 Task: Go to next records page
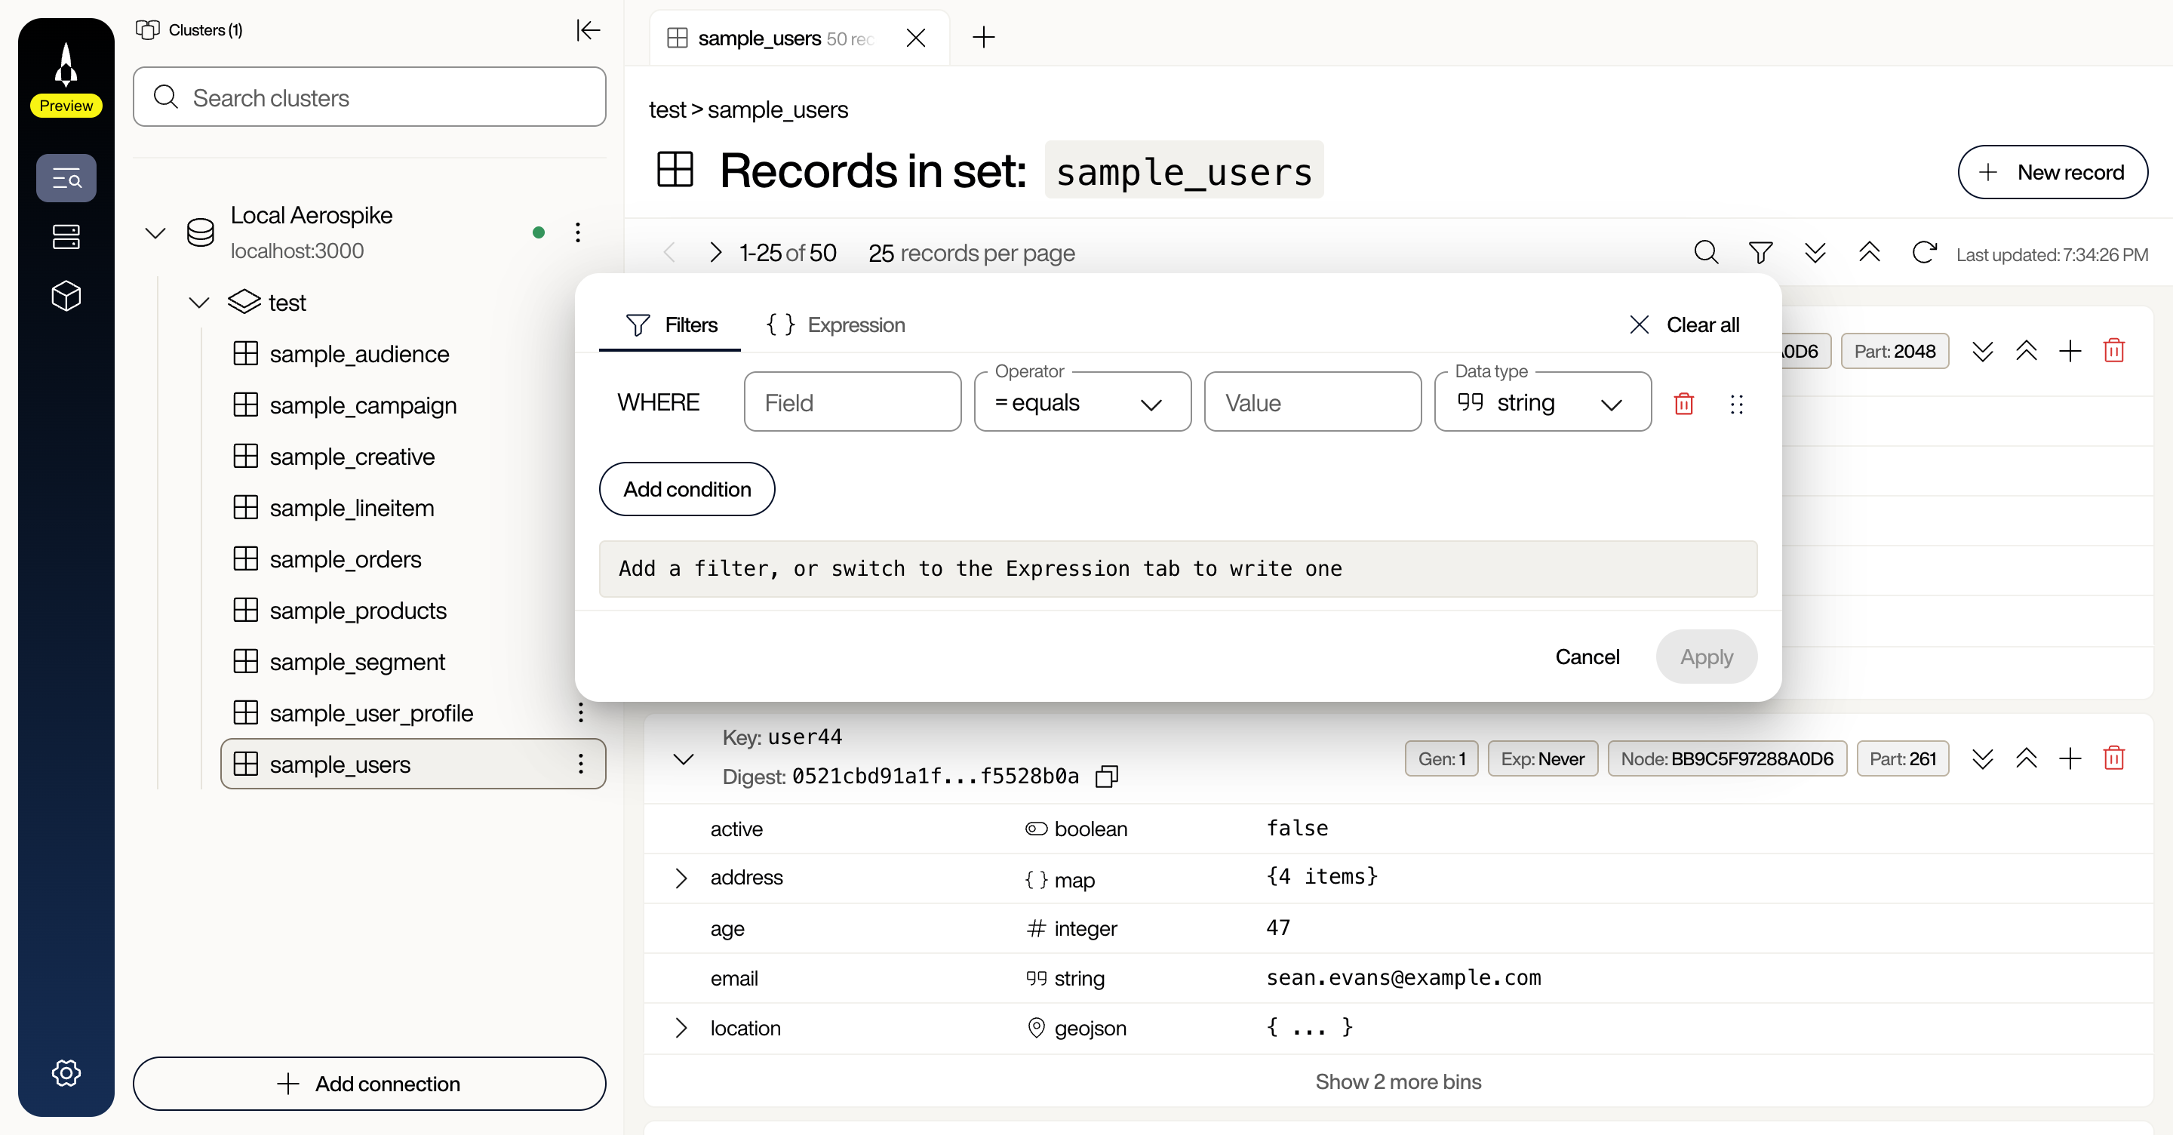coord(715,252)
